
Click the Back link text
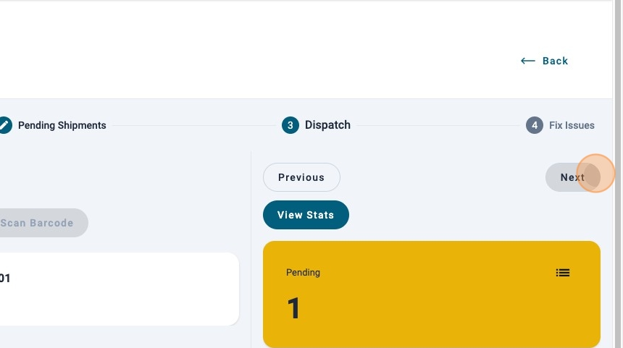click(556, 61)
